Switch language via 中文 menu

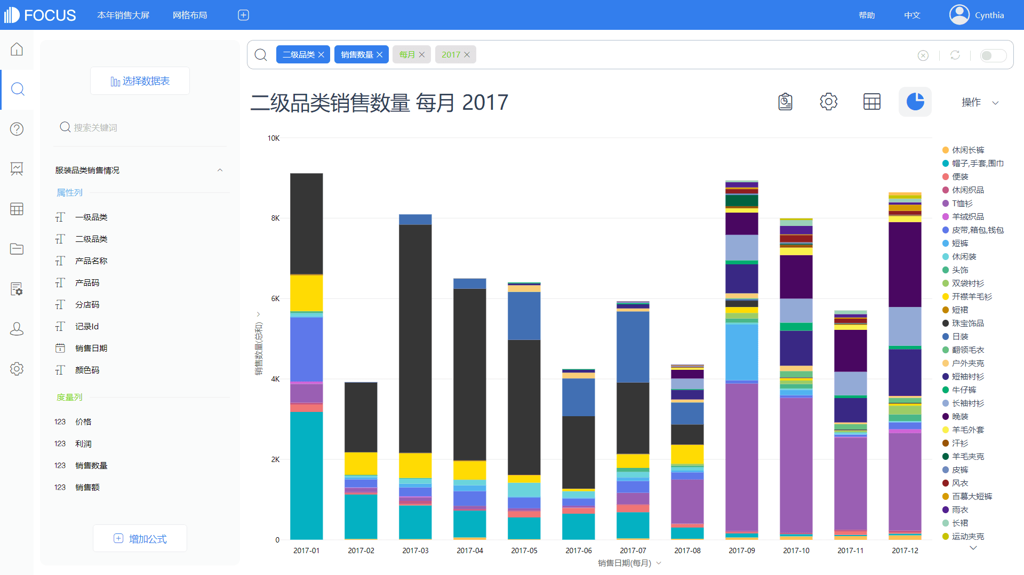click(912, 15)
